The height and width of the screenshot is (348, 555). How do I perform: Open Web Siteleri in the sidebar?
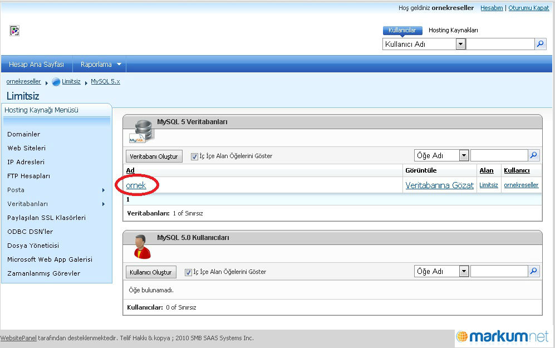click(x=27, y=148)
